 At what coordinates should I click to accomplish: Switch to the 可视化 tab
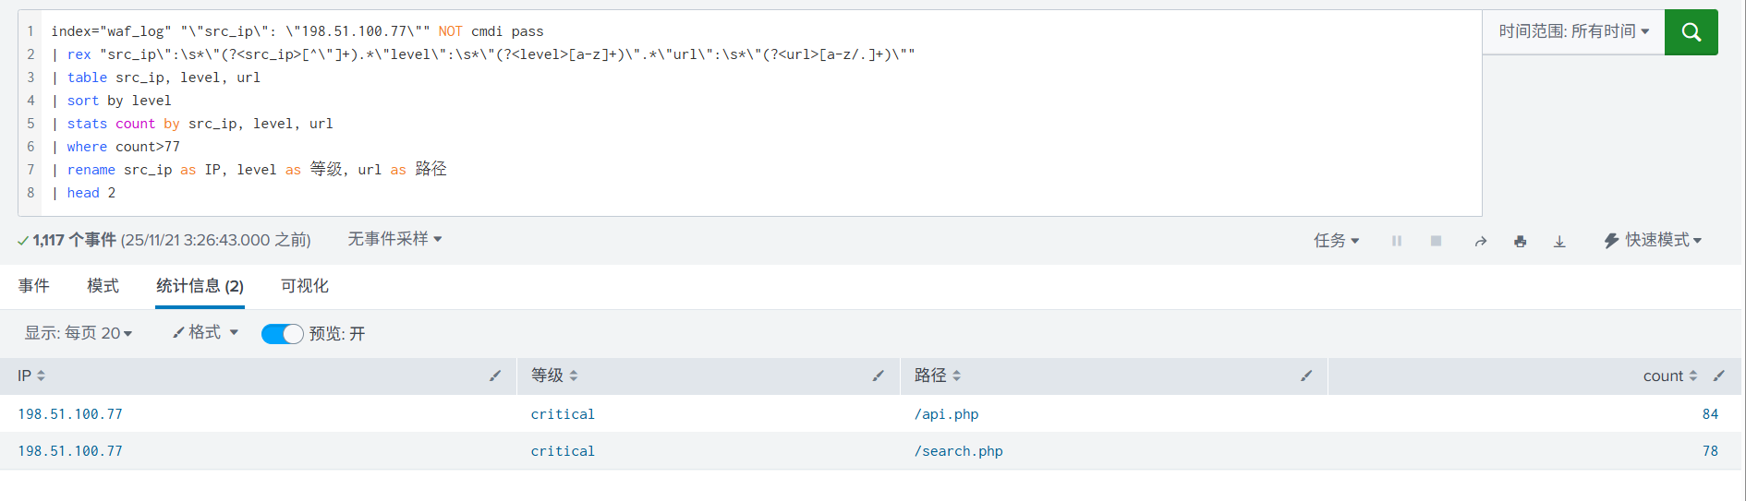point(305,286)
